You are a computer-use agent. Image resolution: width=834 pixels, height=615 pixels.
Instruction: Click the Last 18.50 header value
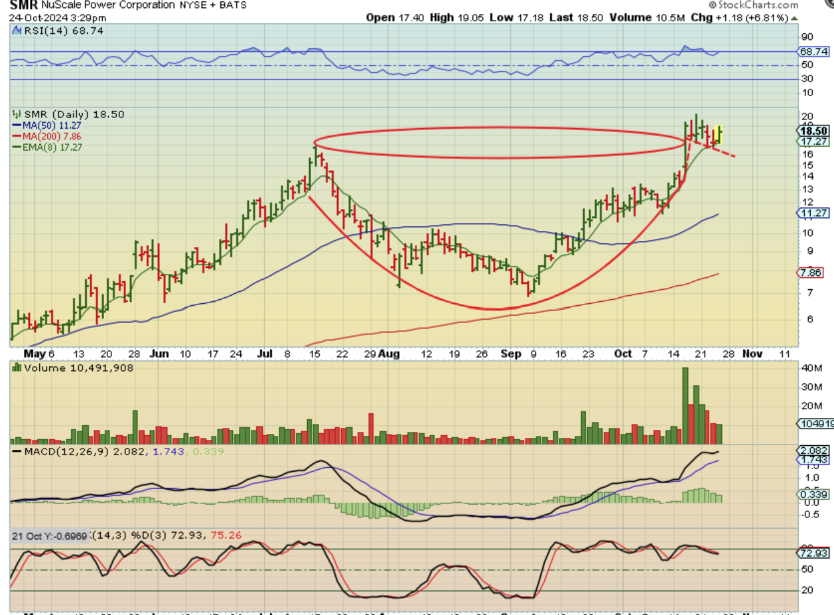point(577,18)
